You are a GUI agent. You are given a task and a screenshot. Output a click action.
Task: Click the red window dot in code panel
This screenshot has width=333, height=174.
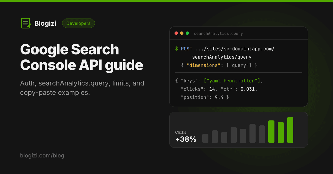click(176, 33)
